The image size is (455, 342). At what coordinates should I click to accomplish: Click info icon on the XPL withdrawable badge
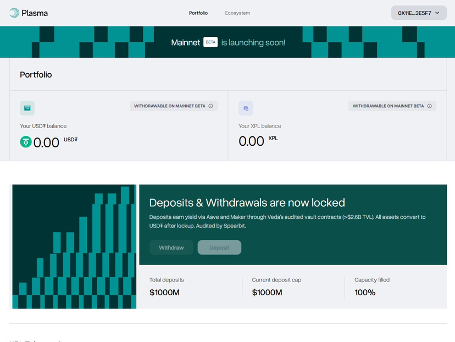coord(429,106)
